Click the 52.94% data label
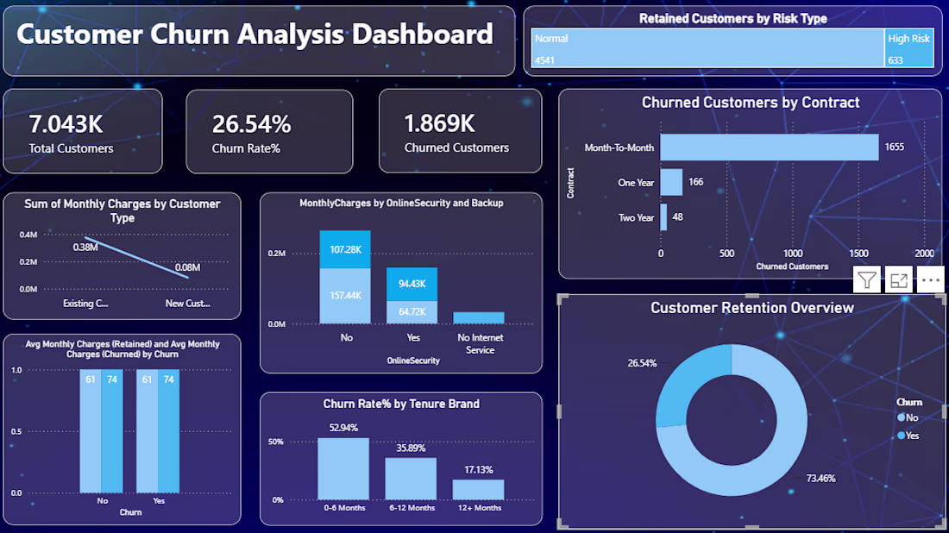 (x=343, y=428)
